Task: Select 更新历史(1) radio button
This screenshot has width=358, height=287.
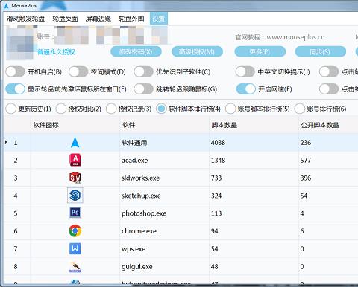Action: 10,109
